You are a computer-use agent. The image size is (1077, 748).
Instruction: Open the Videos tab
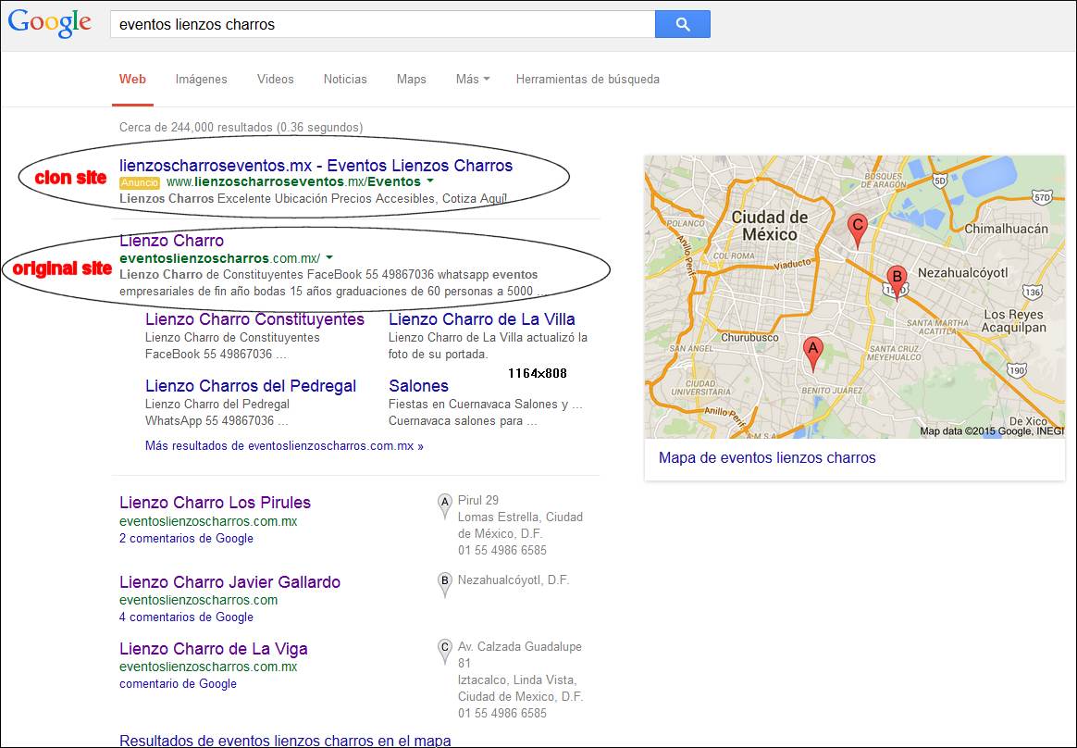click(276, 79)
